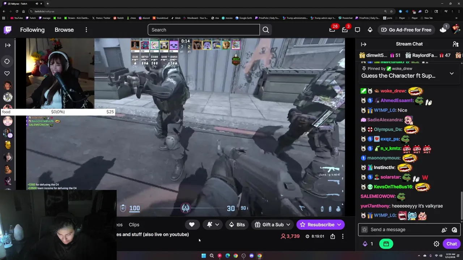
Task: Open the Powerchat bookmark
Action: click(345, 18)
